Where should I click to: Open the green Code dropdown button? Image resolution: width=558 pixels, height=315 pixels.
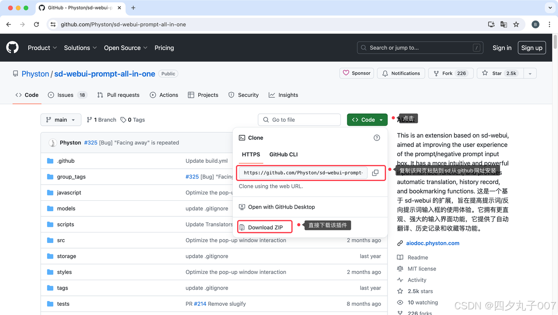click(367, 120)
